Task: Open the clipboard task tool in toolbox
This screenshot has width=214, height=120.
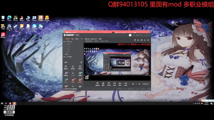Action: pyautogui.click(x=80, y=67)
